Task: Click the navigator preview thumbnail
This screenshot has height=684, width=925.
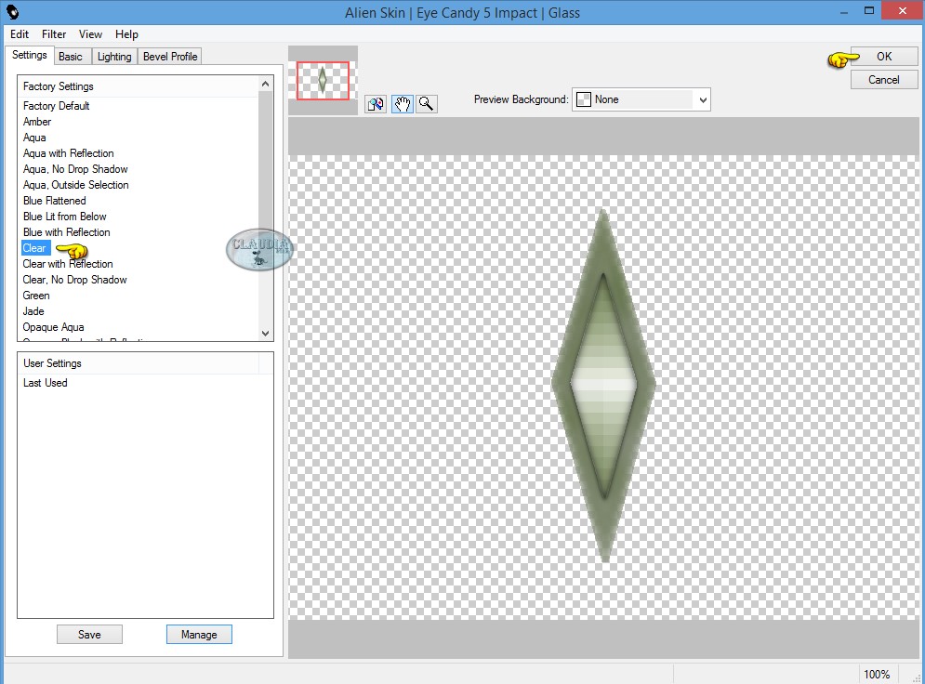Action: pyautogui.click(x=323, y=80)
